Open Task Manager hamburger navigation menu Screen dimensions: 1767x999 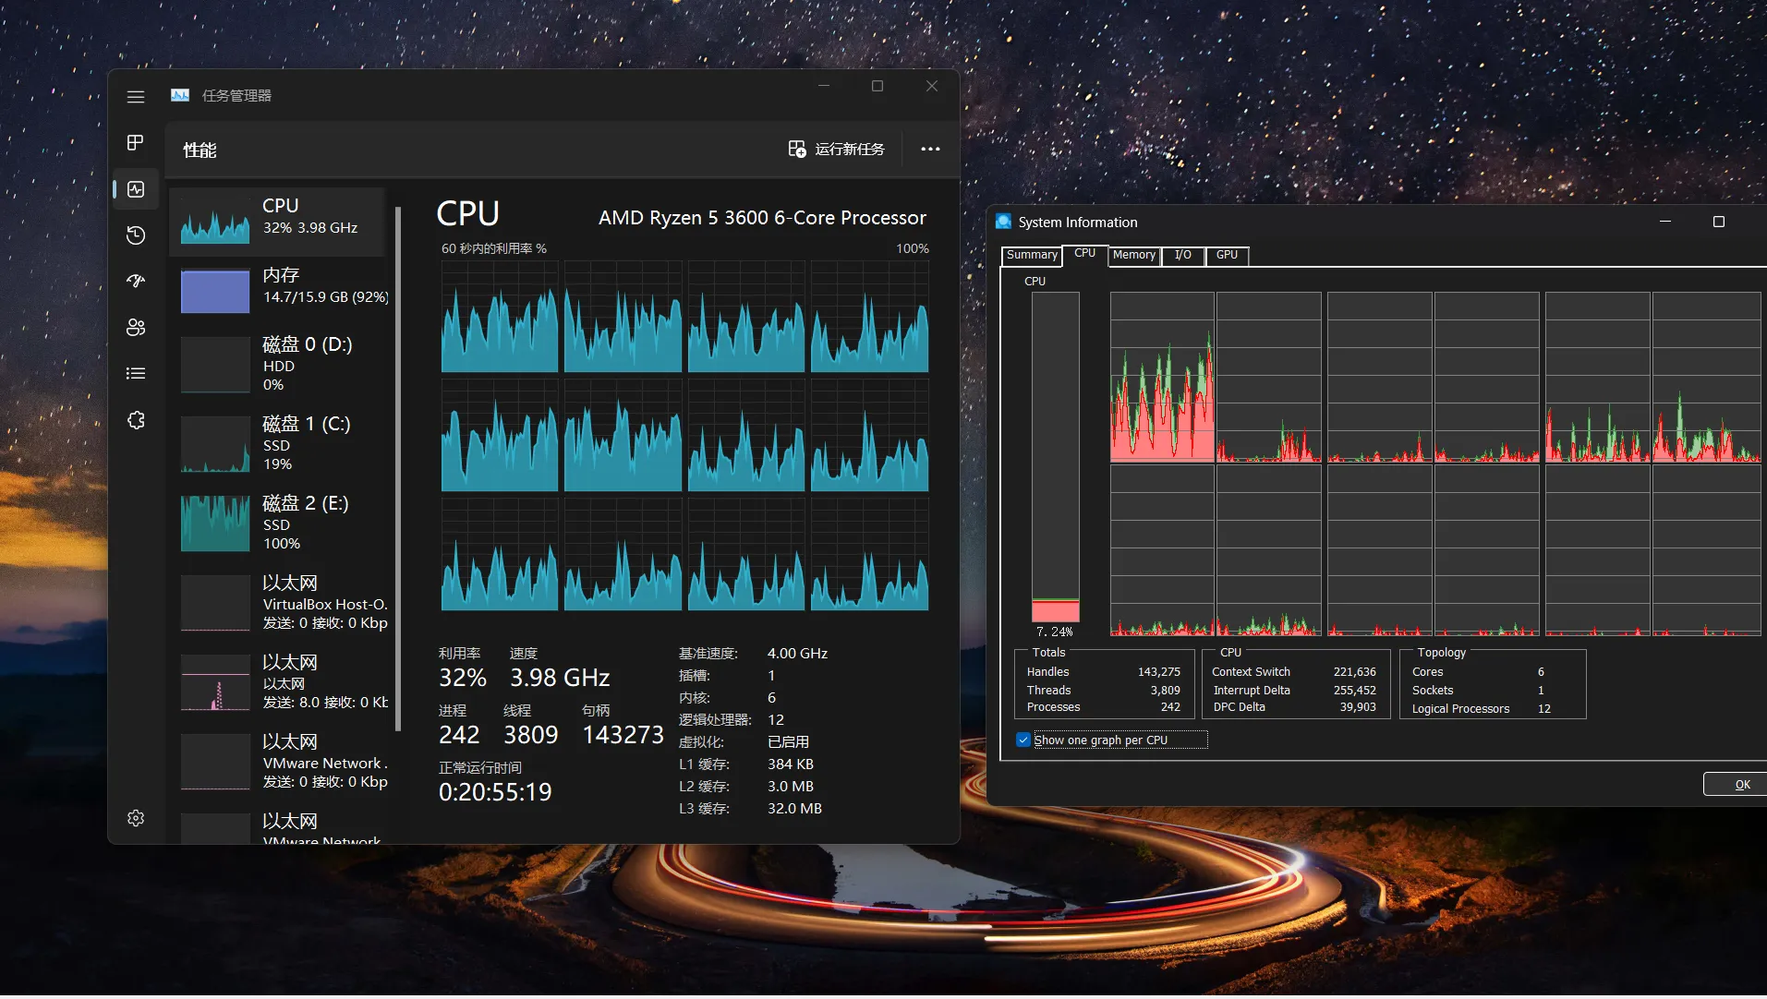(136, 96)
